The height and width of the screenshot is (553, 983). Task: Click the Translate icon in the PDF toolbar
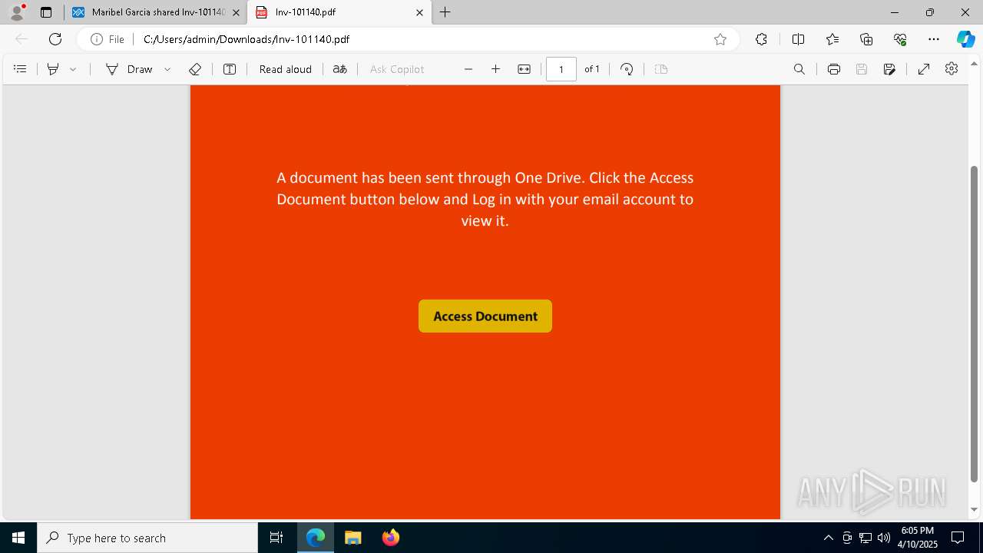(x=339, y=69)
